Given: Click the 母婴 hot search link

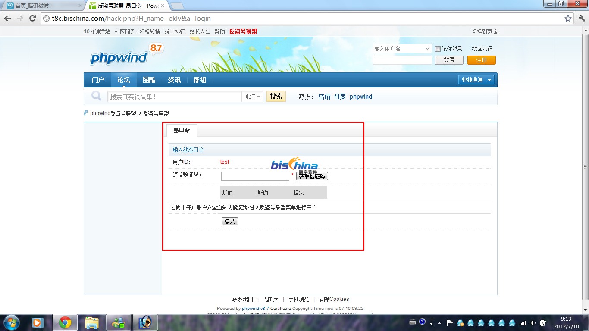Looking at the screenshot, I should click(340, 97).
